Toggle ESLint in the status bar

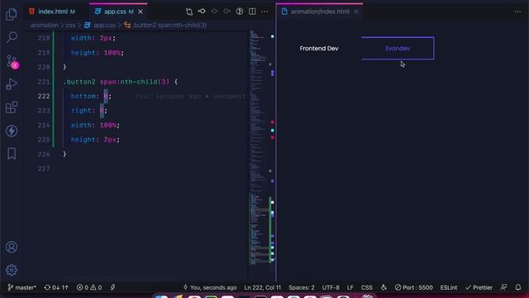tap(448, 287)
